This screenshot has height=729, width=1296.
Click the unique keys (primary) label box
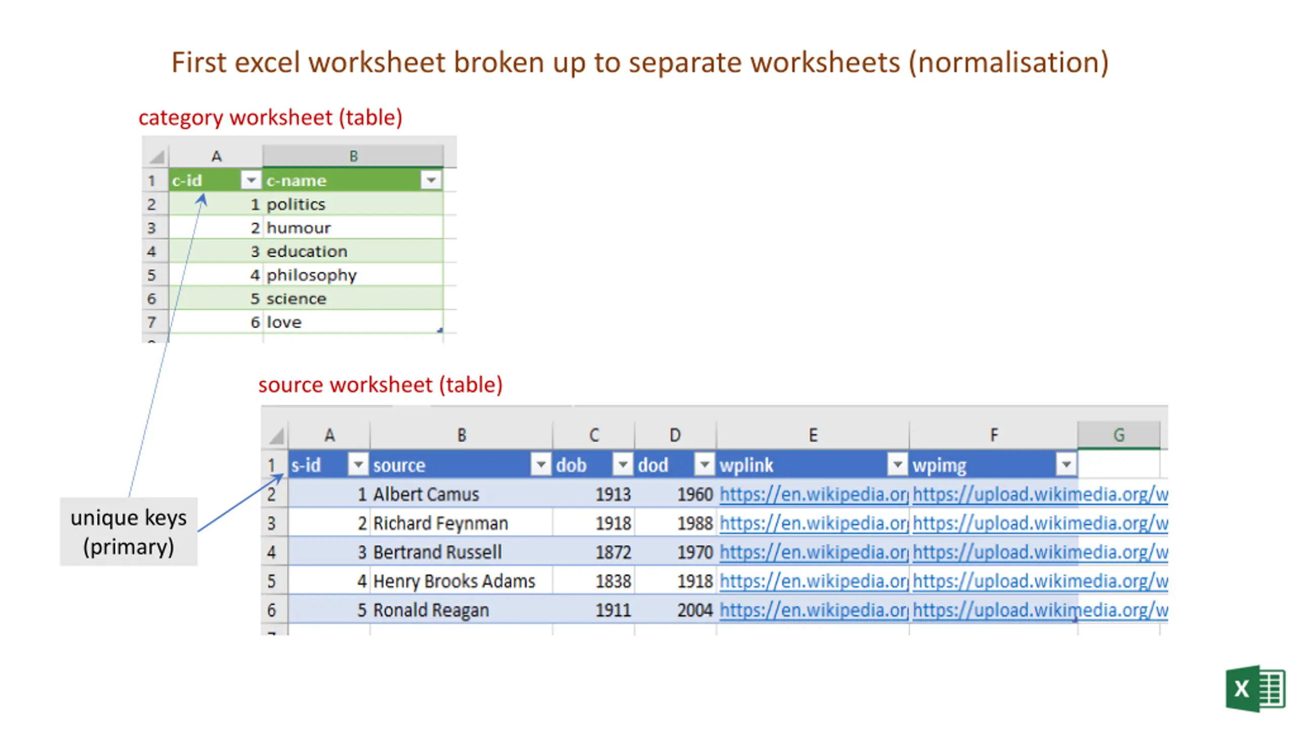click(x=129, y=532)
